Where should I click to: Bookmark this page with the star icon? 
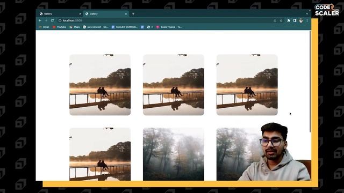coord(281,20)
